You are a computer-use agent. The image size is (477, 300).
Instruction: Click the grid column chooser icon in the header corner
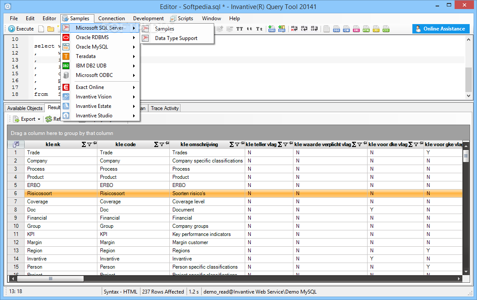16,144
